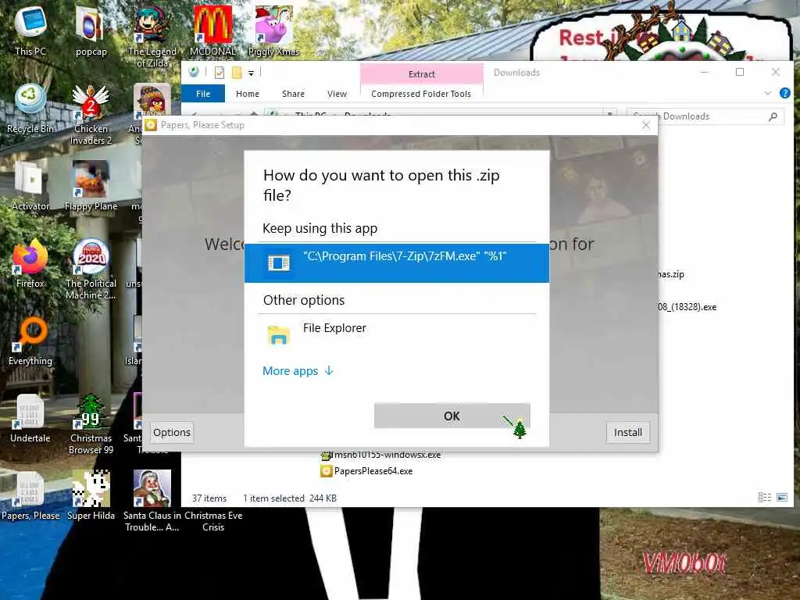Switch Explorer to large icons view

[781, 498]
